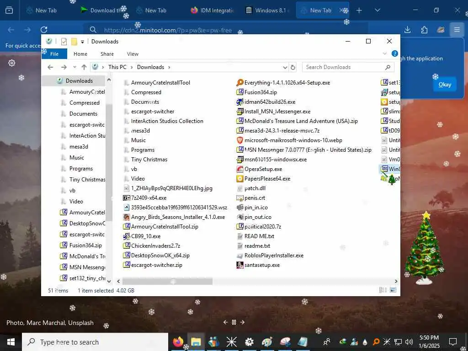Select microsoft-maikrosoft-windows-10.webp Brave icon
The height and width of the screenshot is (351, 468).
[x=239, y=140]
